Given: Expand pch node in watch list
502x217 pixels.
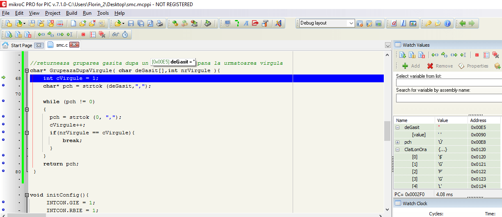Looking at the screenshot, I should click(397, 142).
